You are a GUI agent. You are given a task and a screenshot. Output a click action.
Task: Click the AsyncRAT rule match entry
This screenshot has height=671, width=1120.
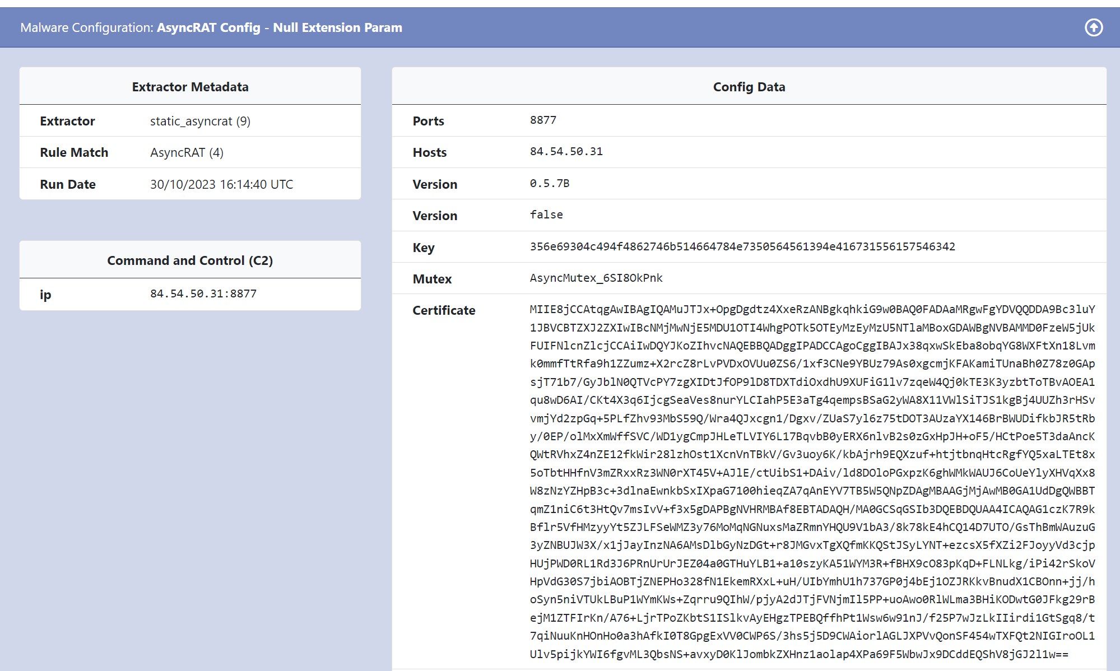click(187, 152)
